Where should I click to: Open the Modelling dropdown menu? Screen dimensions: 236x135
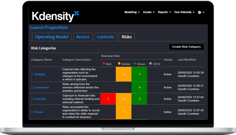[132, 12]
